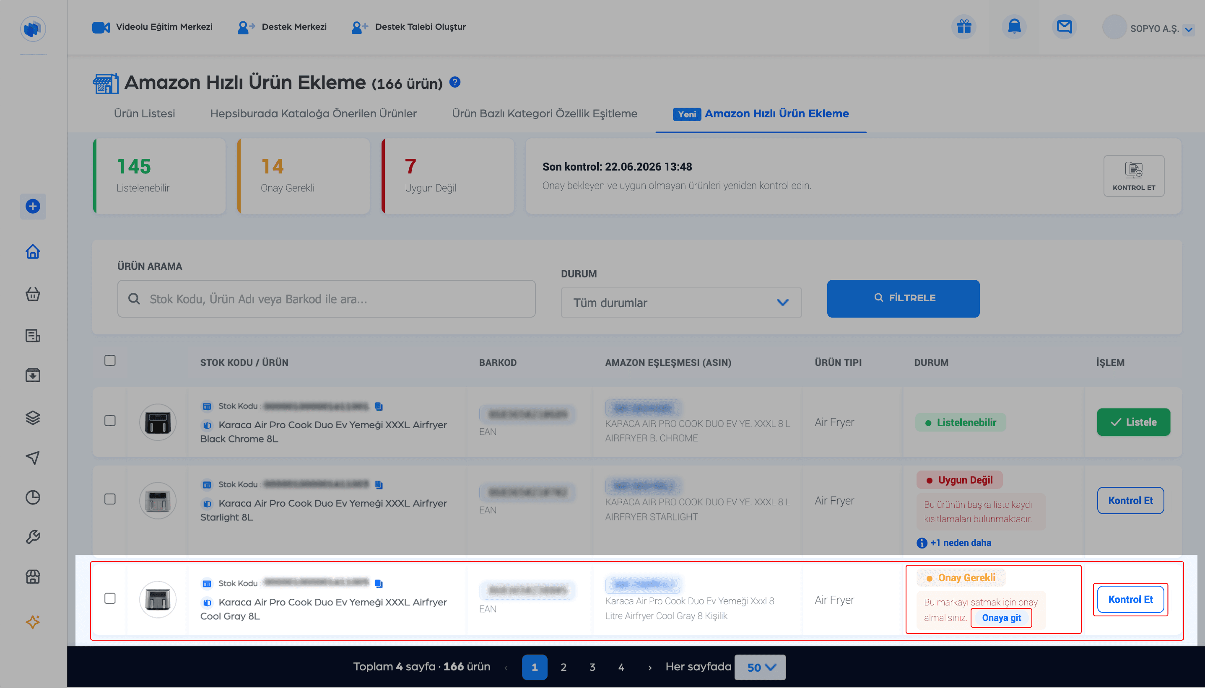The image size is (1205, 688).
Task: Go to the home icon in the sidebar
Action: tap(33, 251)
